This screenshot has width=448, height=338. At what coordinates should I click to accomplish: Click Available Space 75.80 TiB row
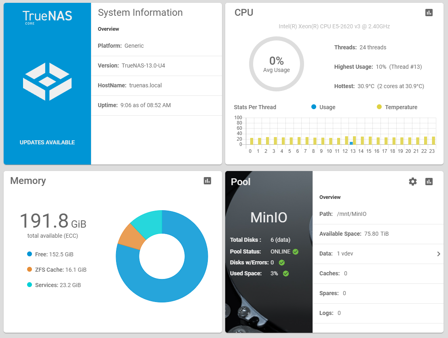tap(378, 234)
